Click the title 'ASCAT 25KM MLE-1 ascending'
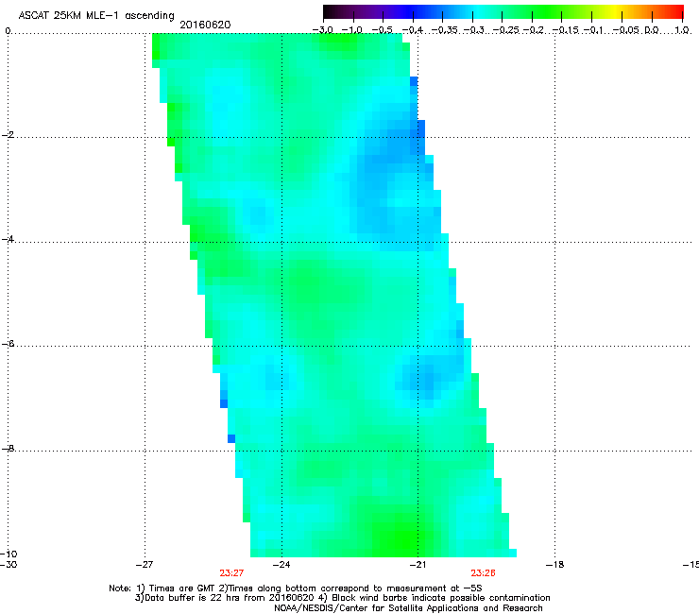699x614 pixels. click(x=96, y=16)
